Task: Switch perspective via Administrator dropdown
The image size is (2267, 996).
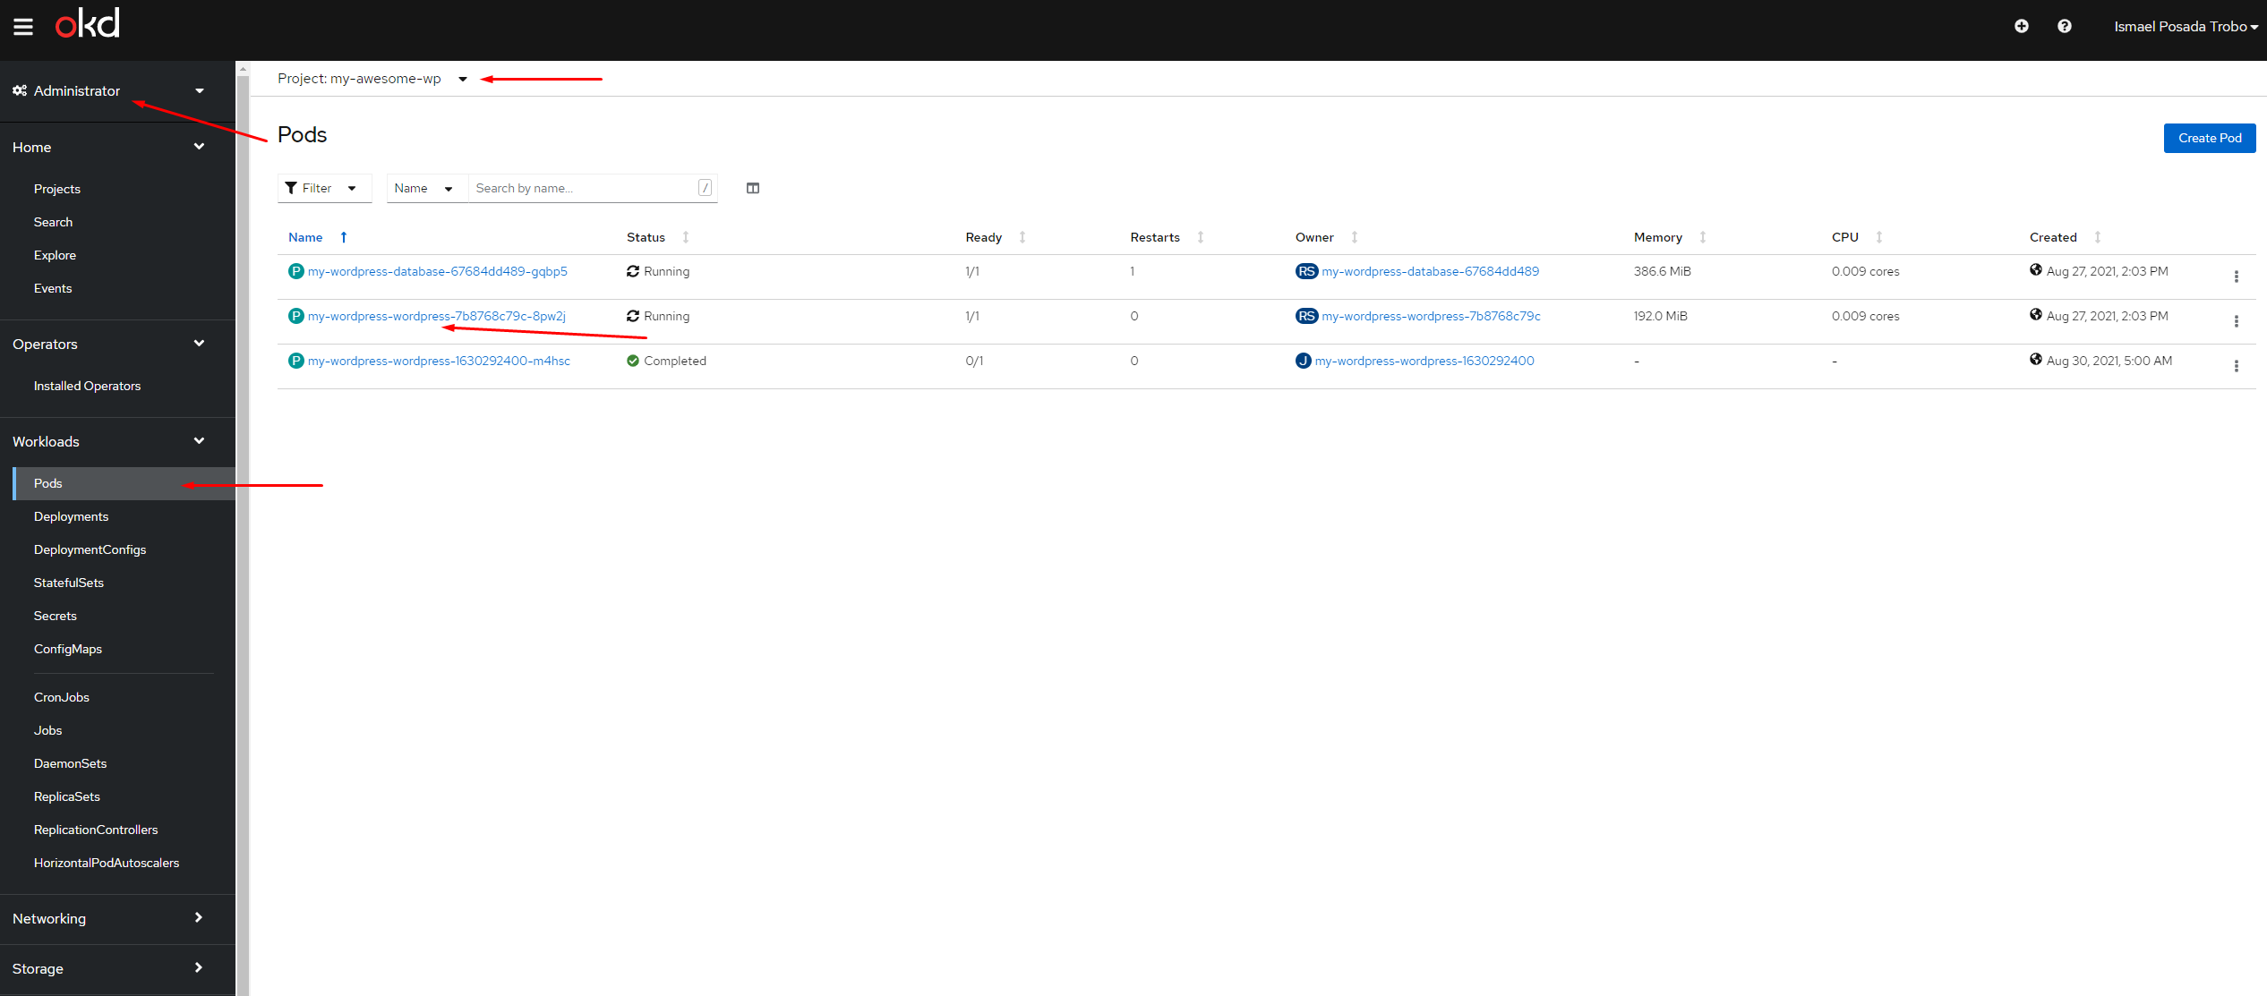Action: pyautogui.click(x=108, y=90)
